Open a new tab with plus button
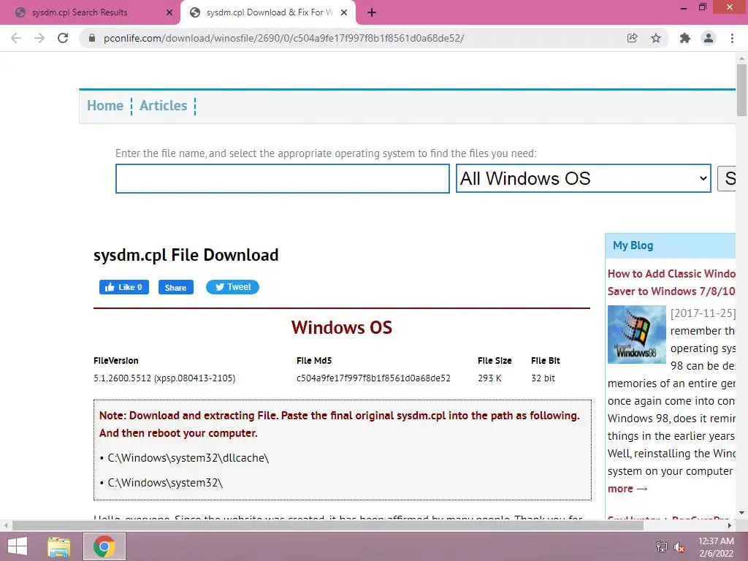 (372, 12)
